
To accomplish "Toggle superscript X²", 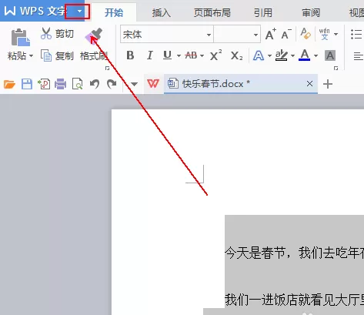I will (215, 55).
